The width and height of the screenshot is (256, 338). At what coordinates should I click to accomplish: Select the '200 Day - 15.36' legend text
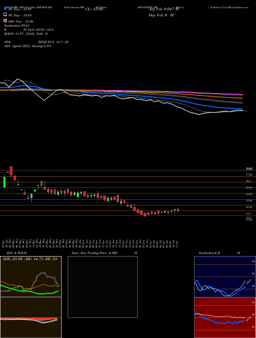coord(20,22)
